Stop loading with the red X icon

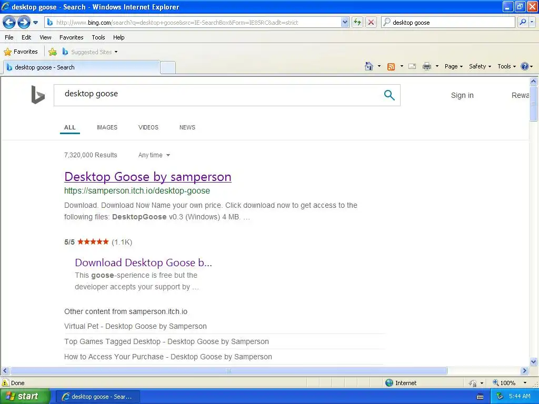tap(371, 23)
